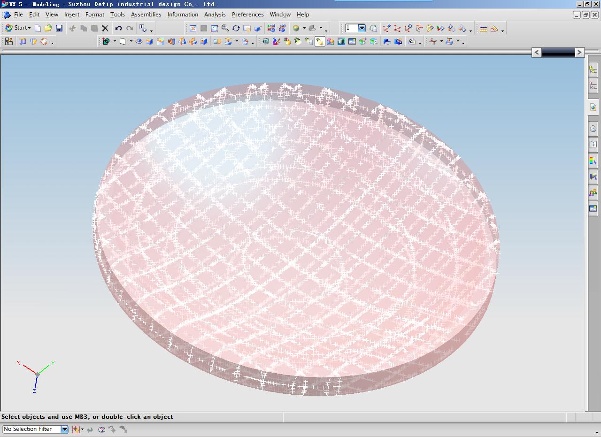Toggle the Part Navigator sidebar tab

593,86
